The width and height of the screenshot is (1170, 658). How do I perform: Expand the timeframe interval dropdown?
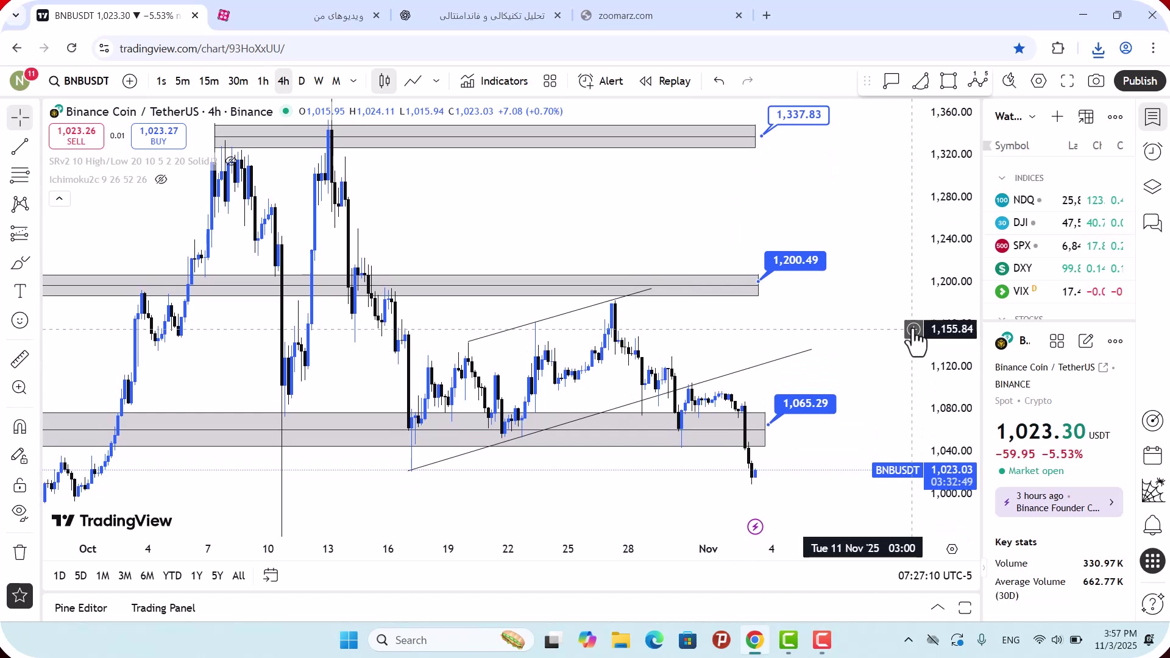[x=353, y=81]
